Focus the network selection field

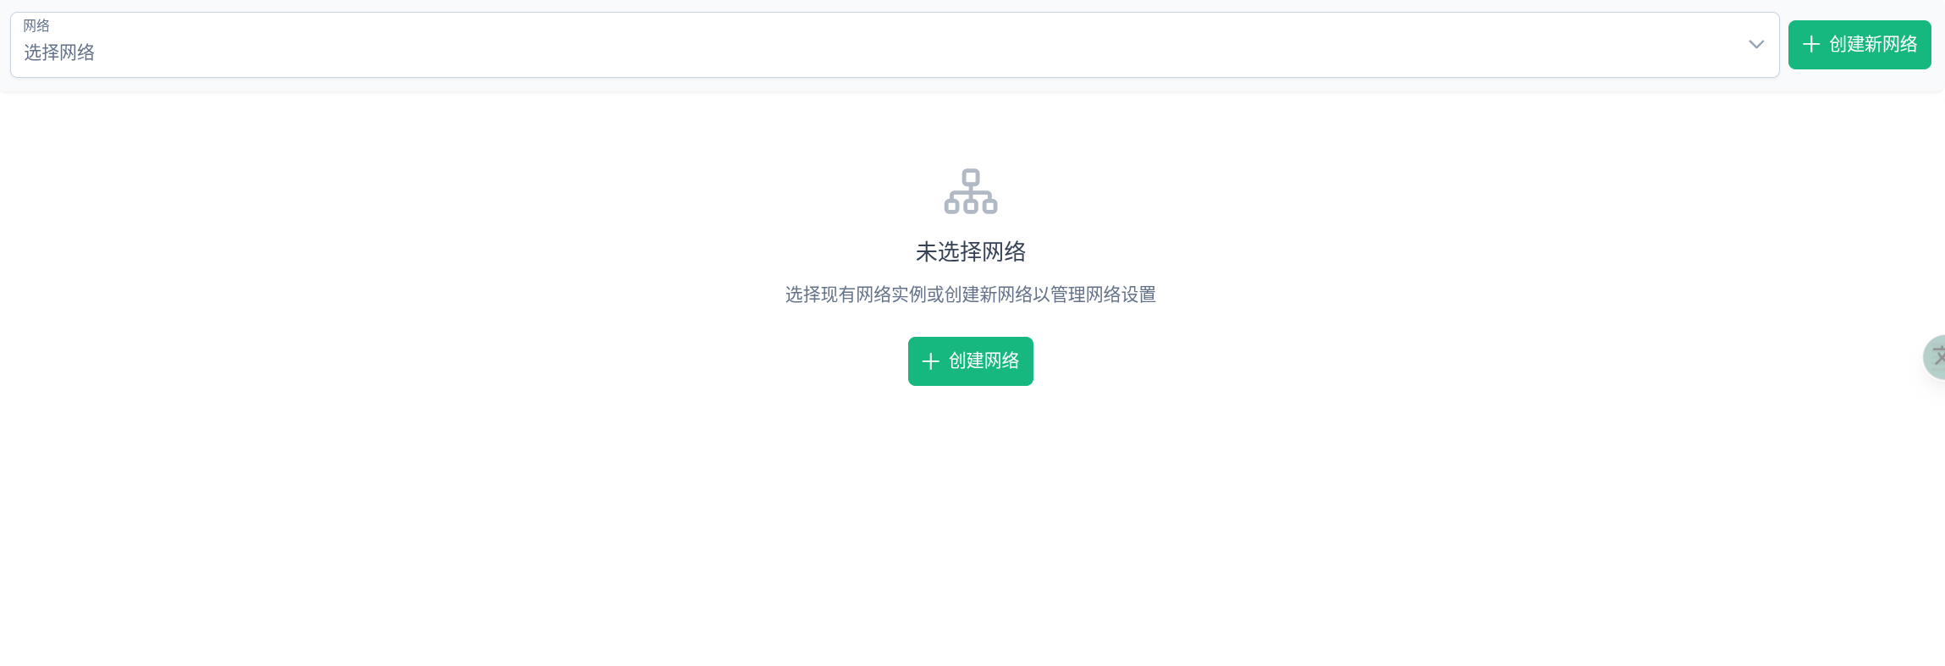pos(895,45)
